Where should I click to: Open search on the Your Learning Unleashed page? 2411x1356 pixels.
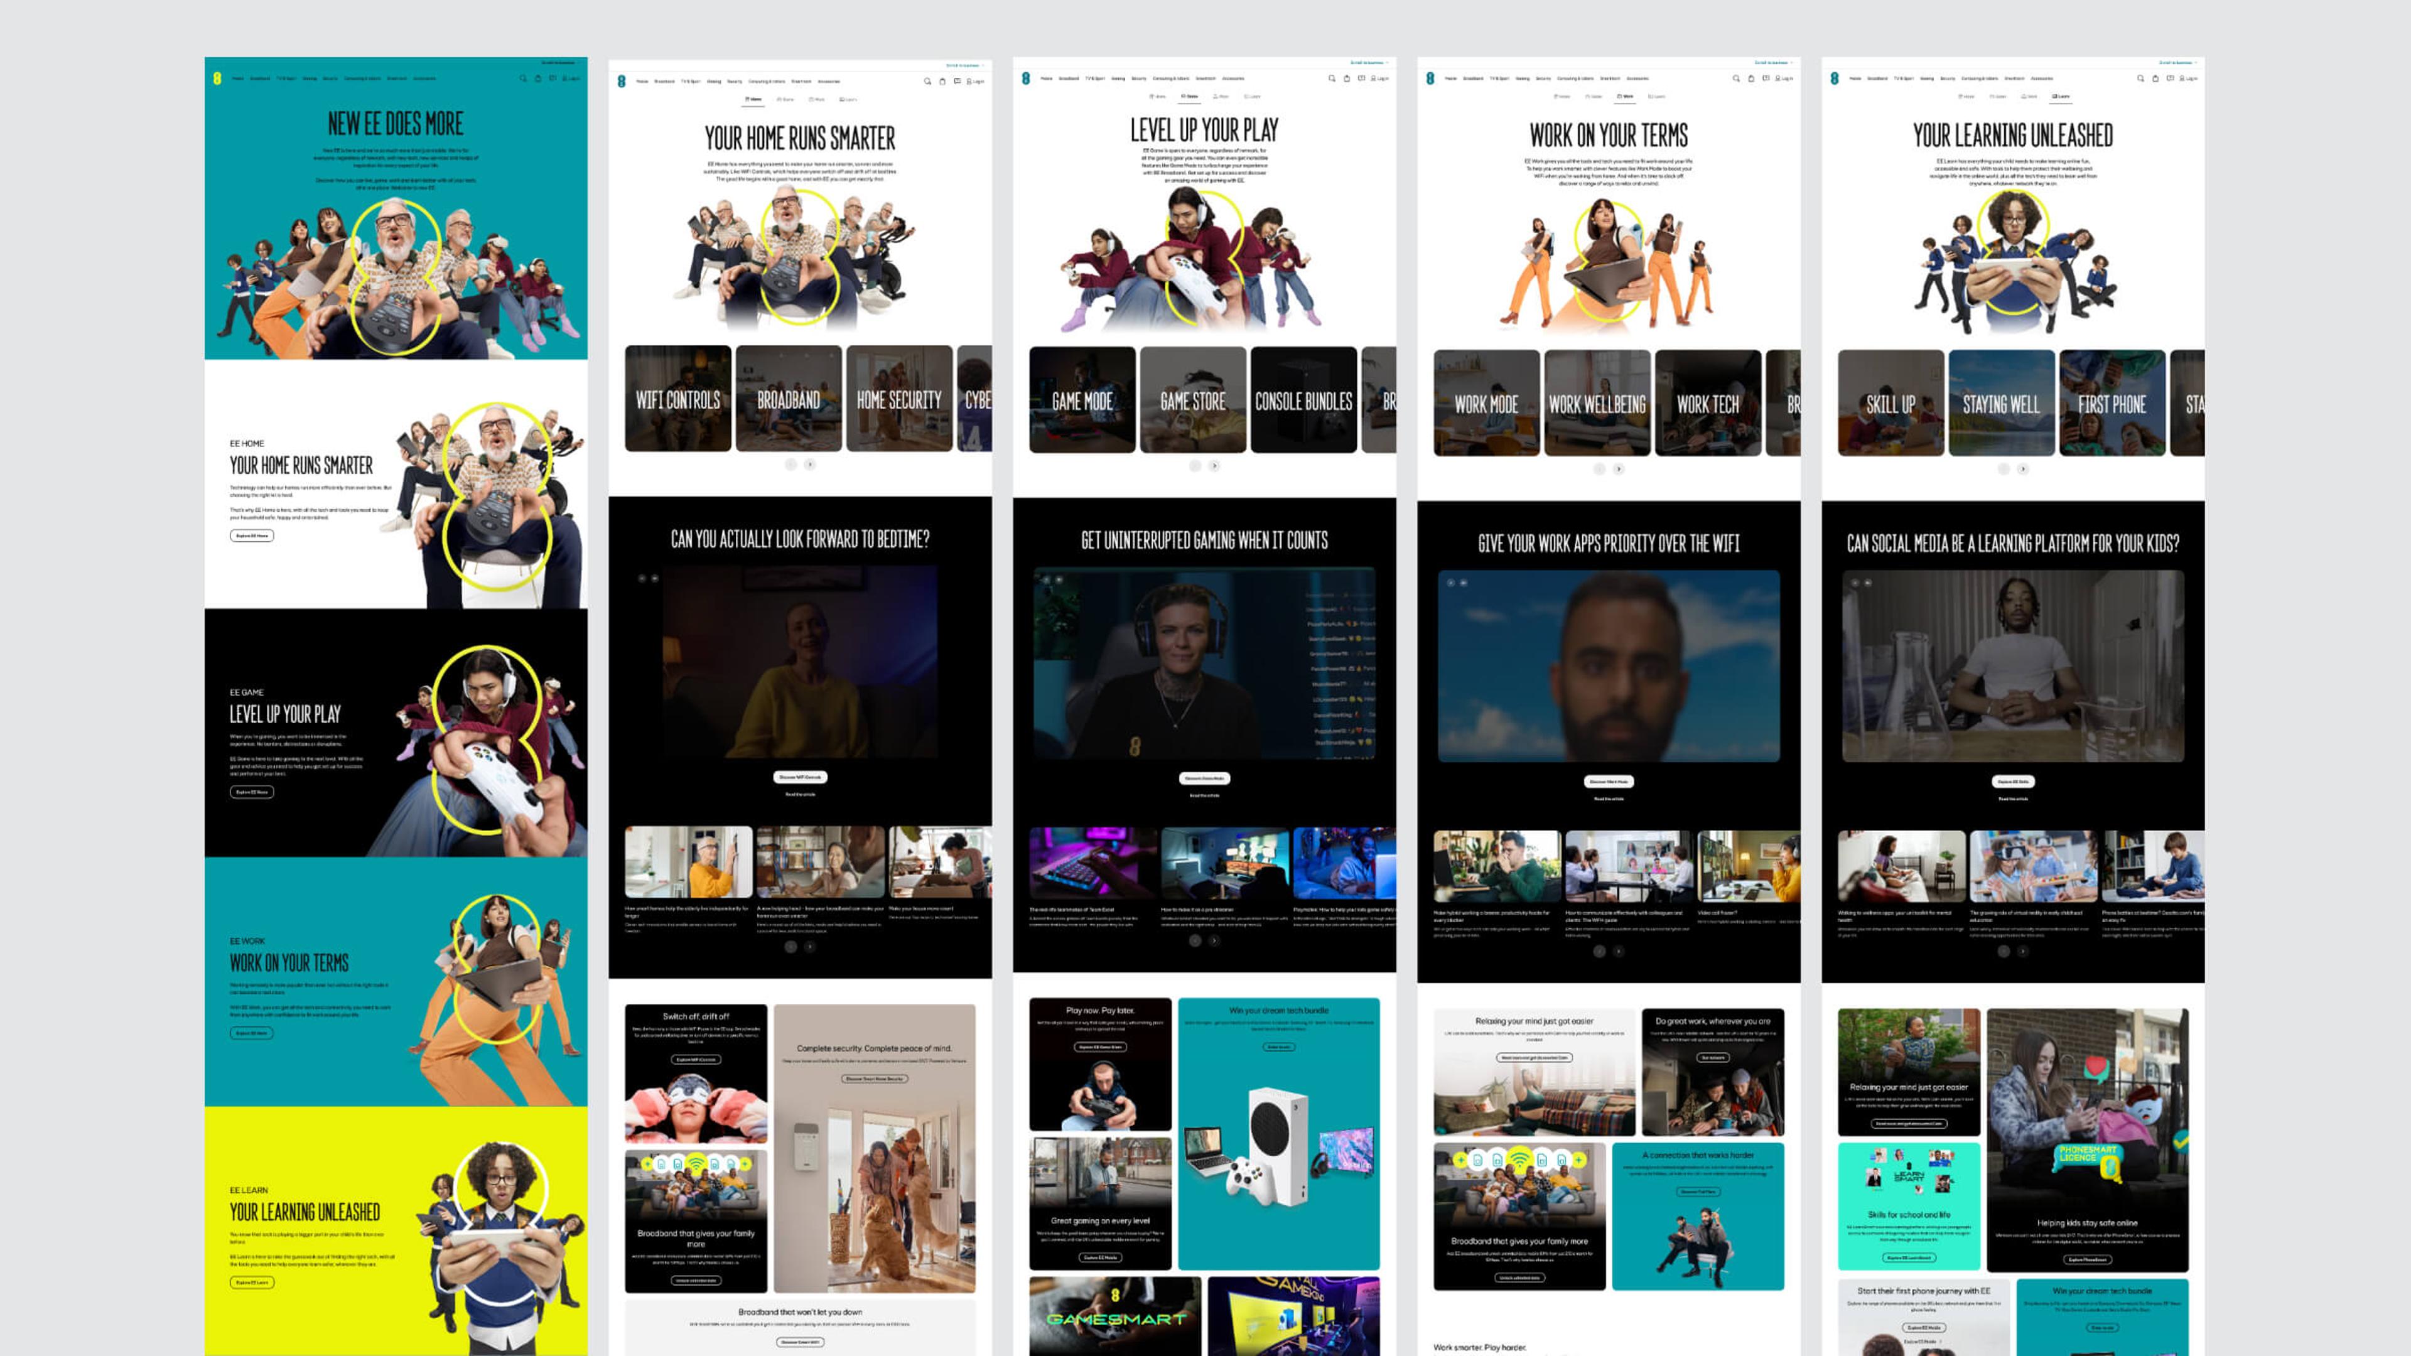coord(2140,78)
